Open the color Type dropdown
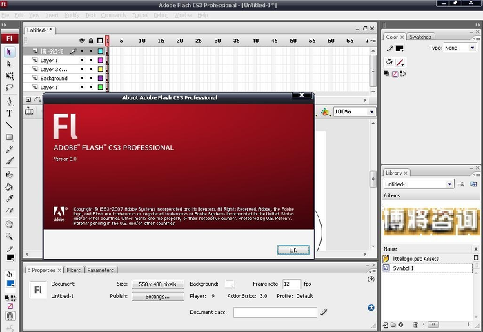This screenshot has height=332, width=483. tap(460, 48)
